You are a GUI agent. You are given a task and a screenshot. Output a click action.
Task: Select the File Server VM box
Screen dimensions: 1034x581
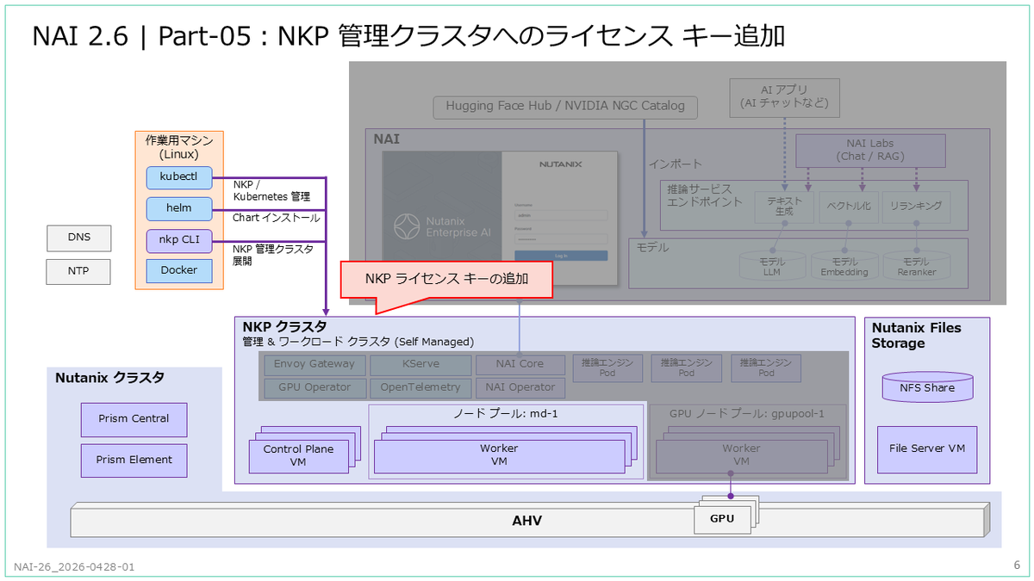point(927,448)
